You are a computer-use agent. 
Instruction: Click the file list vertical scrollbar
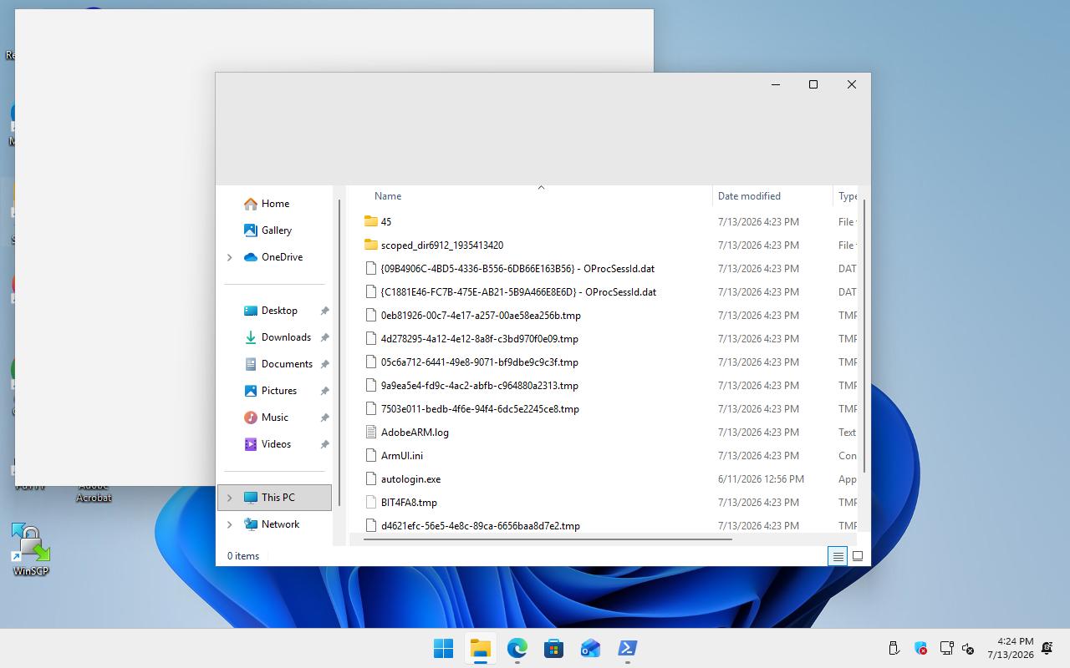point(864,336)
